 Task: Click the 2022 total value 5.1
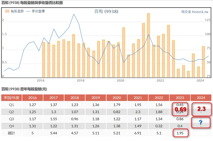pyautogui.click(x=159, y=133)
